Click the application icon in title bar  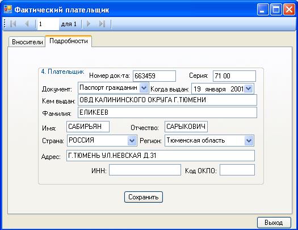7,9
